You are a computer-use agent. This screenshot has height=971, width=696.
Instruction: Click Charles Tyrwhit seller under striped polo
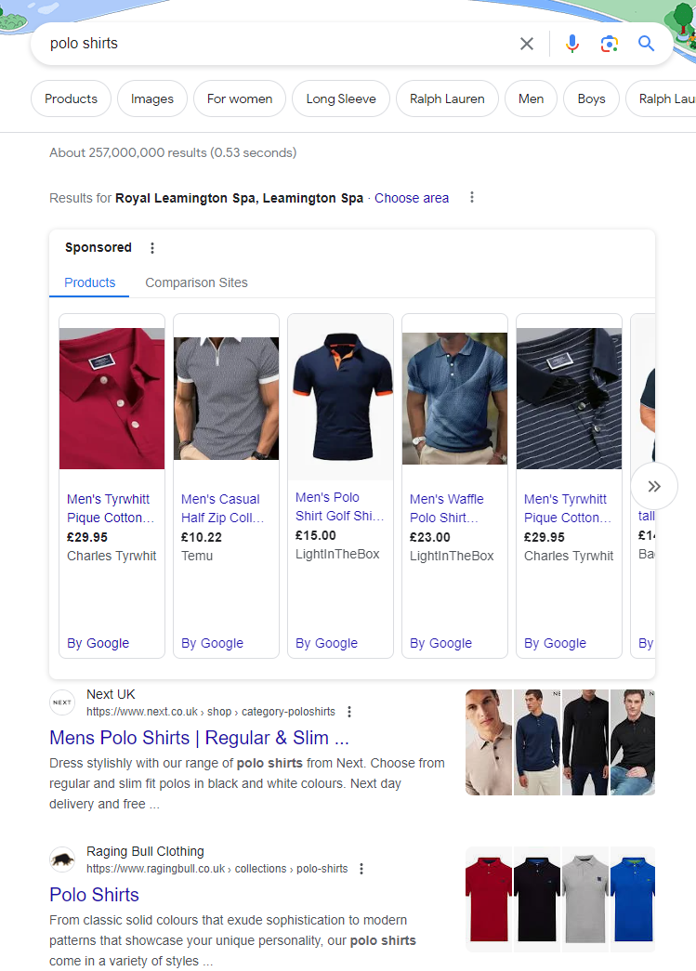point(569,556)
